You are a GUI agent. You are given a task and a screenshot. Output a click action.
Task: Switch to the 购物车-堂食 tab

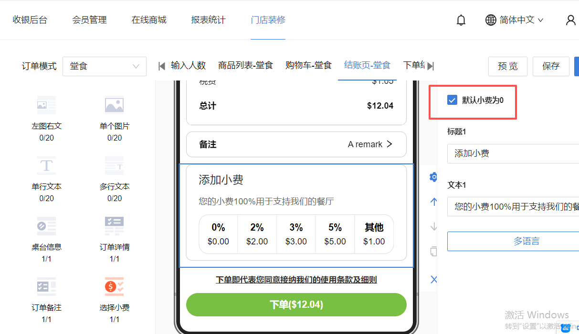tap(308, 65)
